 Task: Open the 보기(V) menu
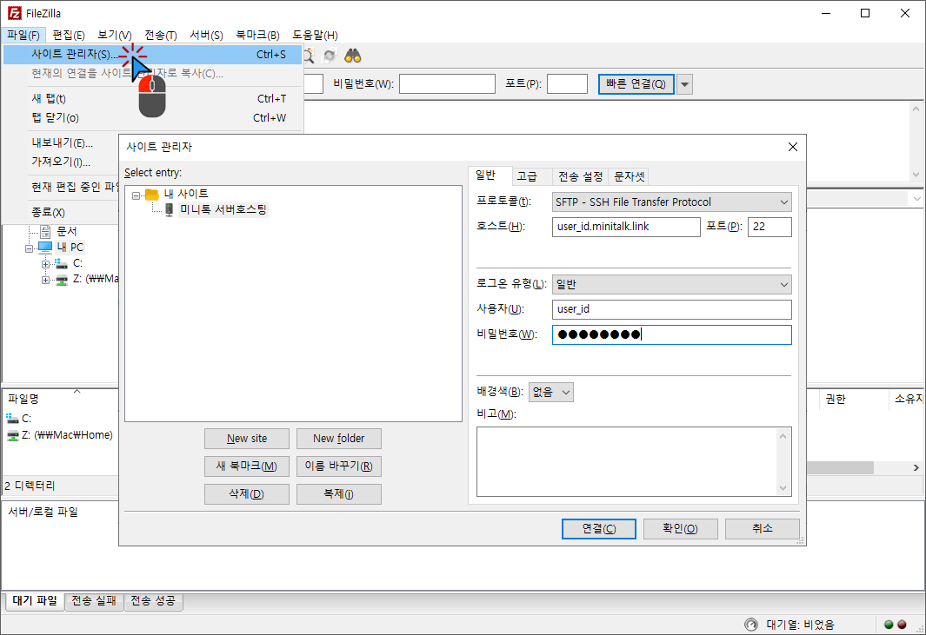point(115,35)
